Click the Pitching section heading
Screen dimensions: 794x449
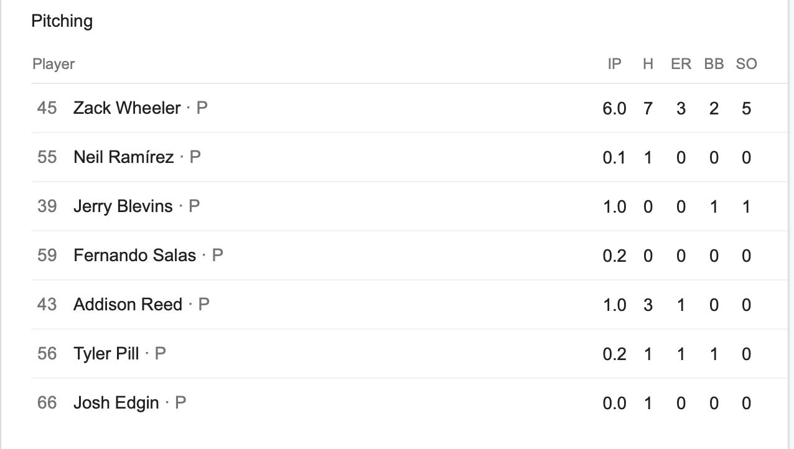click(62, 21)
